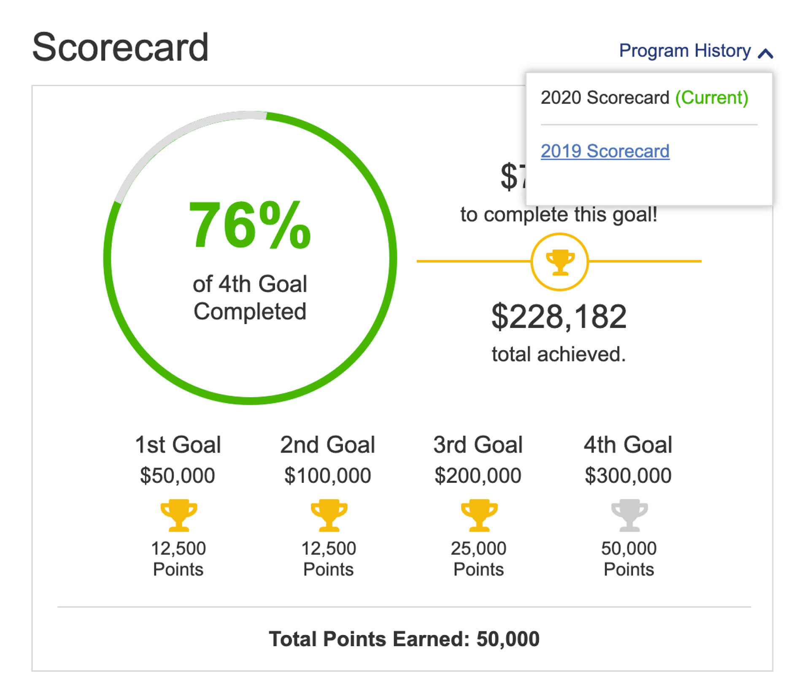This screenshot has height=699, width=810.
Task: Click the $228,182 total achieved amount
Action: click(x=559, y=317)
